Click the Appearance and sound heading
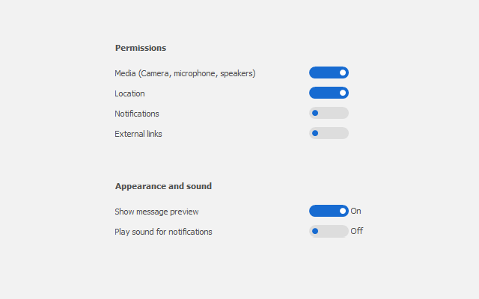 tap(163, 186)
